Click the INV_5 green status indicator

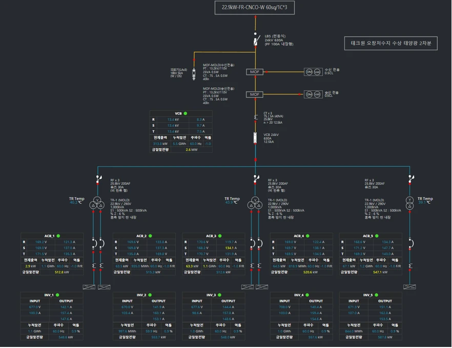coord(377,295)
